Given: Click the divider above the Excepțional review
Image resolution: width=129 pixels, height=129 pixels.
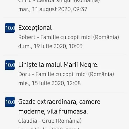Looking at the screenshot, I should (64, 18).
